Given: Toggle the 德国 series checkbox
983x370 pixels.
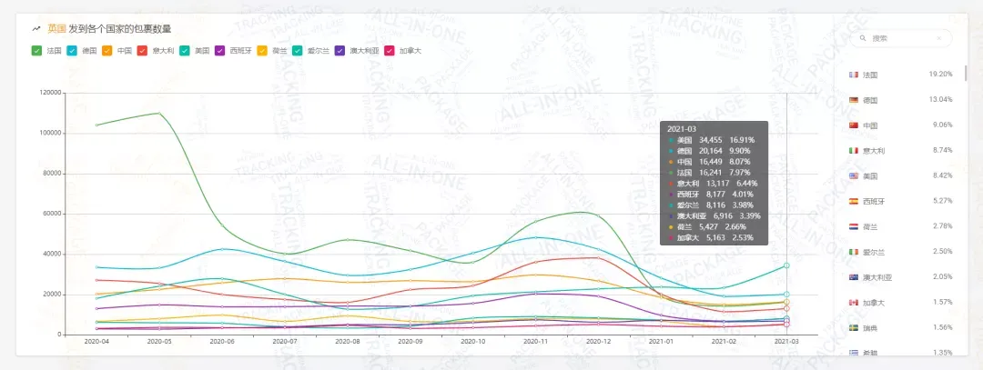Looking at the screenshot, I should 72,51.
